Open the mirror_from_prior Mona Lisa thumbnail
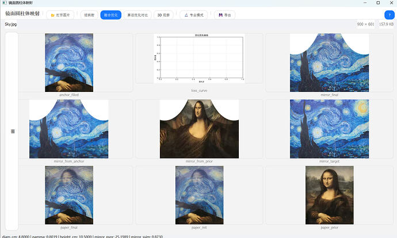The height and width of the screenshot is (238, 397). pos(199,129)
